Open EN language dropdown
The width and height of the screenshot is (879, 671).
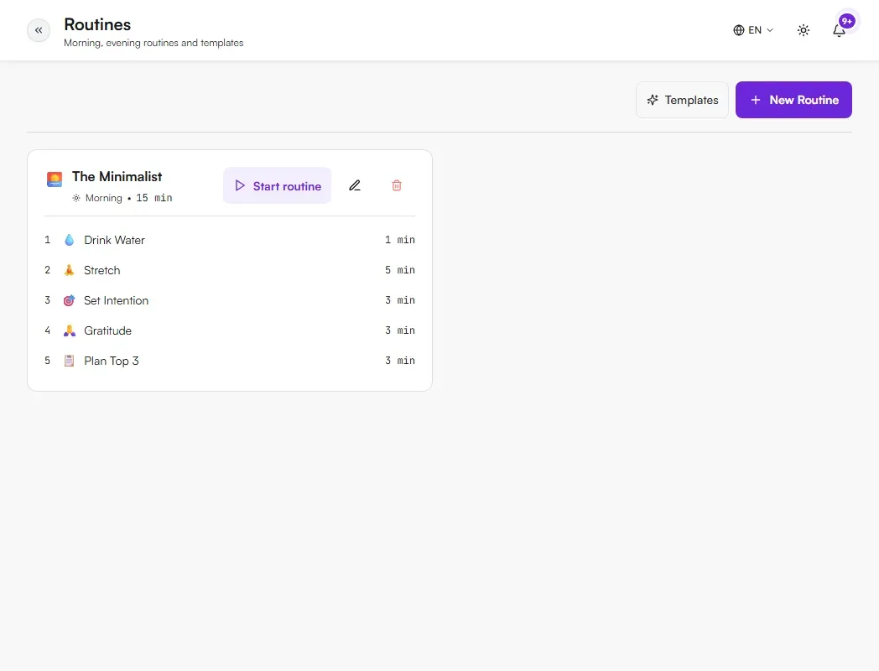point(753,30)
